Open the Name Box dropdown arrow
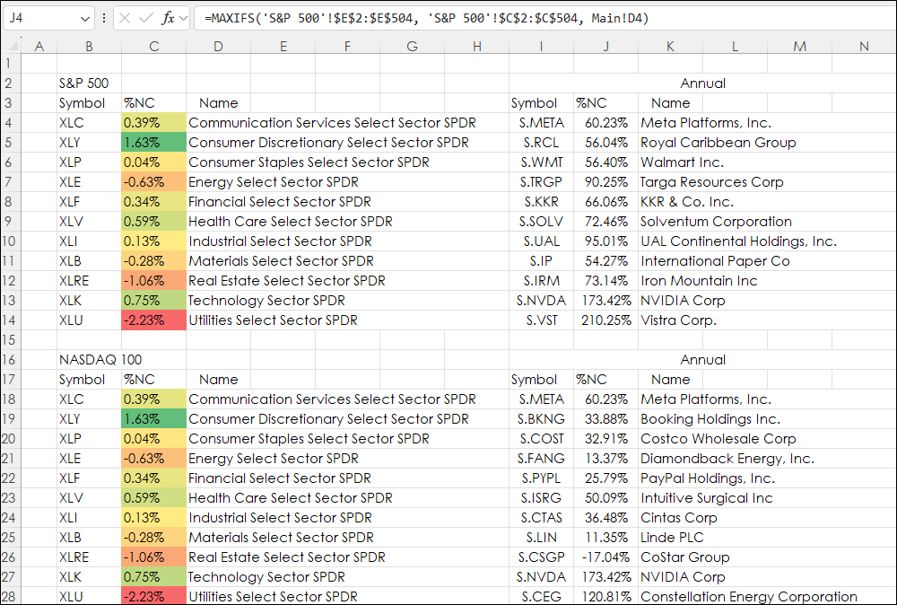897x605 pixels. 84,18
